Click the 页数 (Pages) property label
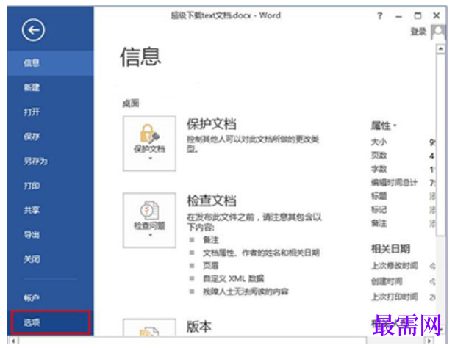The image size is (455, 348). [x=379, y=156]
